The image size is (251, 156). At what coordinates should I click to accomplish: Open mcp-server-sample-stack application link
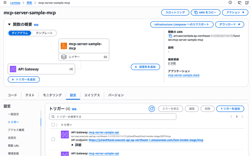point(184,75)
